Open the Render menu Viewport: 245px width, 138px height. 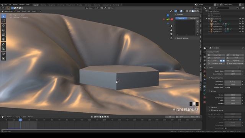click(x=15, y=5)
